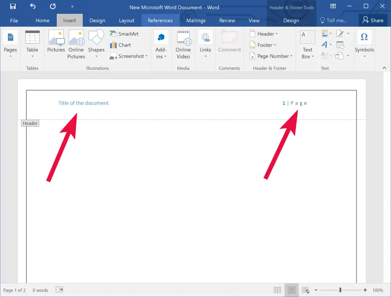This screenshot has height=297, width=391.
Task: Click the Share button
Action: (x=373, y=20)
